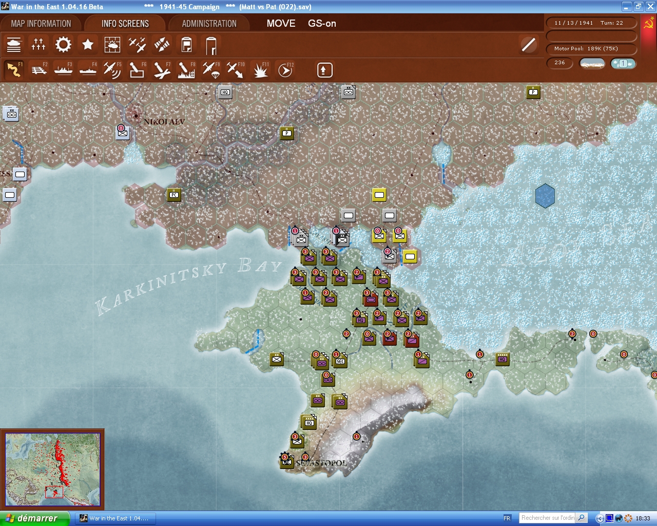
Task: Open the Order of Battle tank icon
Action: click(14, 45)
